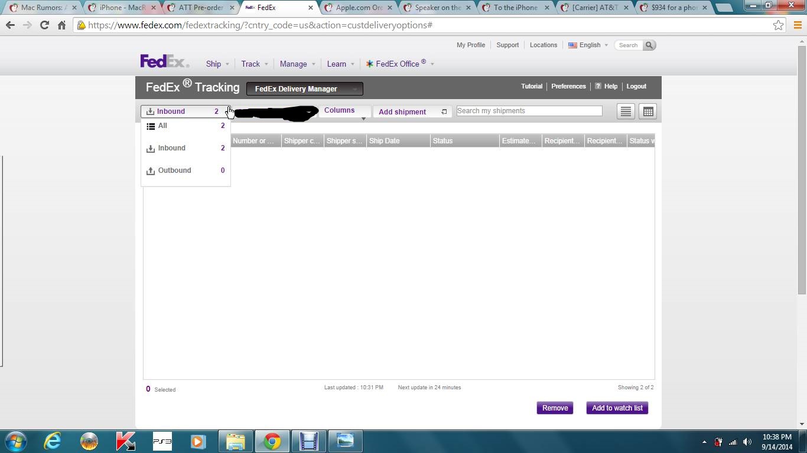Click the Add shipment window icon
Image resolution: width=807 pixels, height=453 pixels.
(444, 111)
